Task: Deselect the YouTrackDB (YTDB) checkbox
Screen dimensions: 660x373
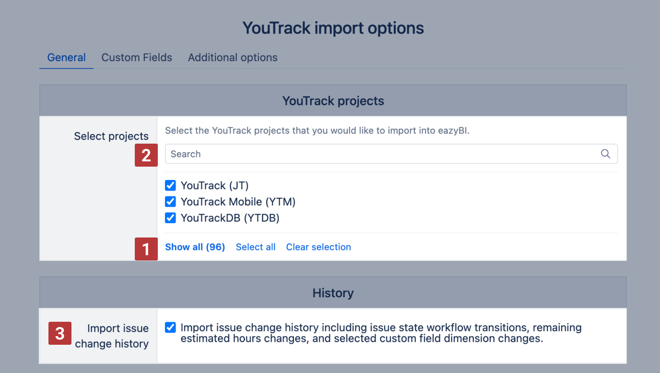Action: click(170, 218)
